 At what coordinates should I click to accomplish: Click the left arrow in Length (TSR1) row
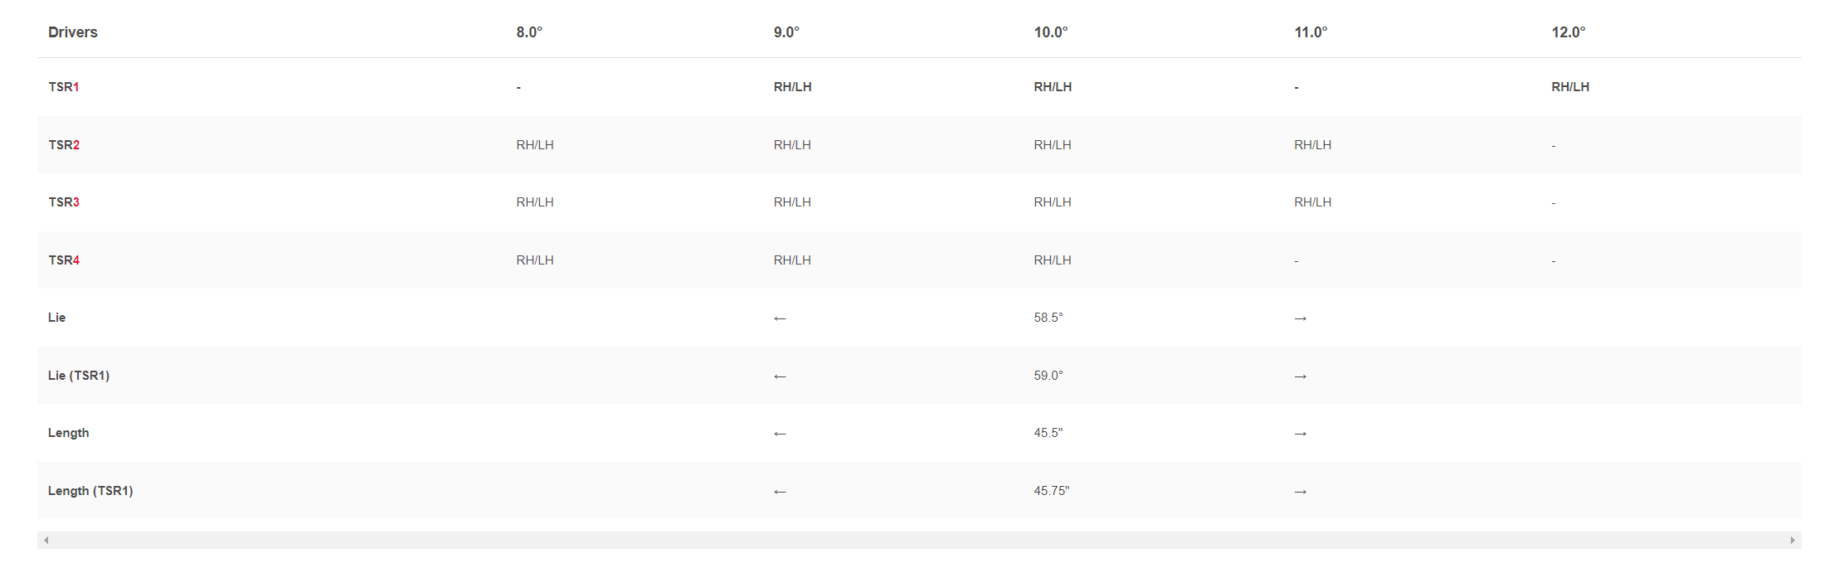[x=780, y=492]
